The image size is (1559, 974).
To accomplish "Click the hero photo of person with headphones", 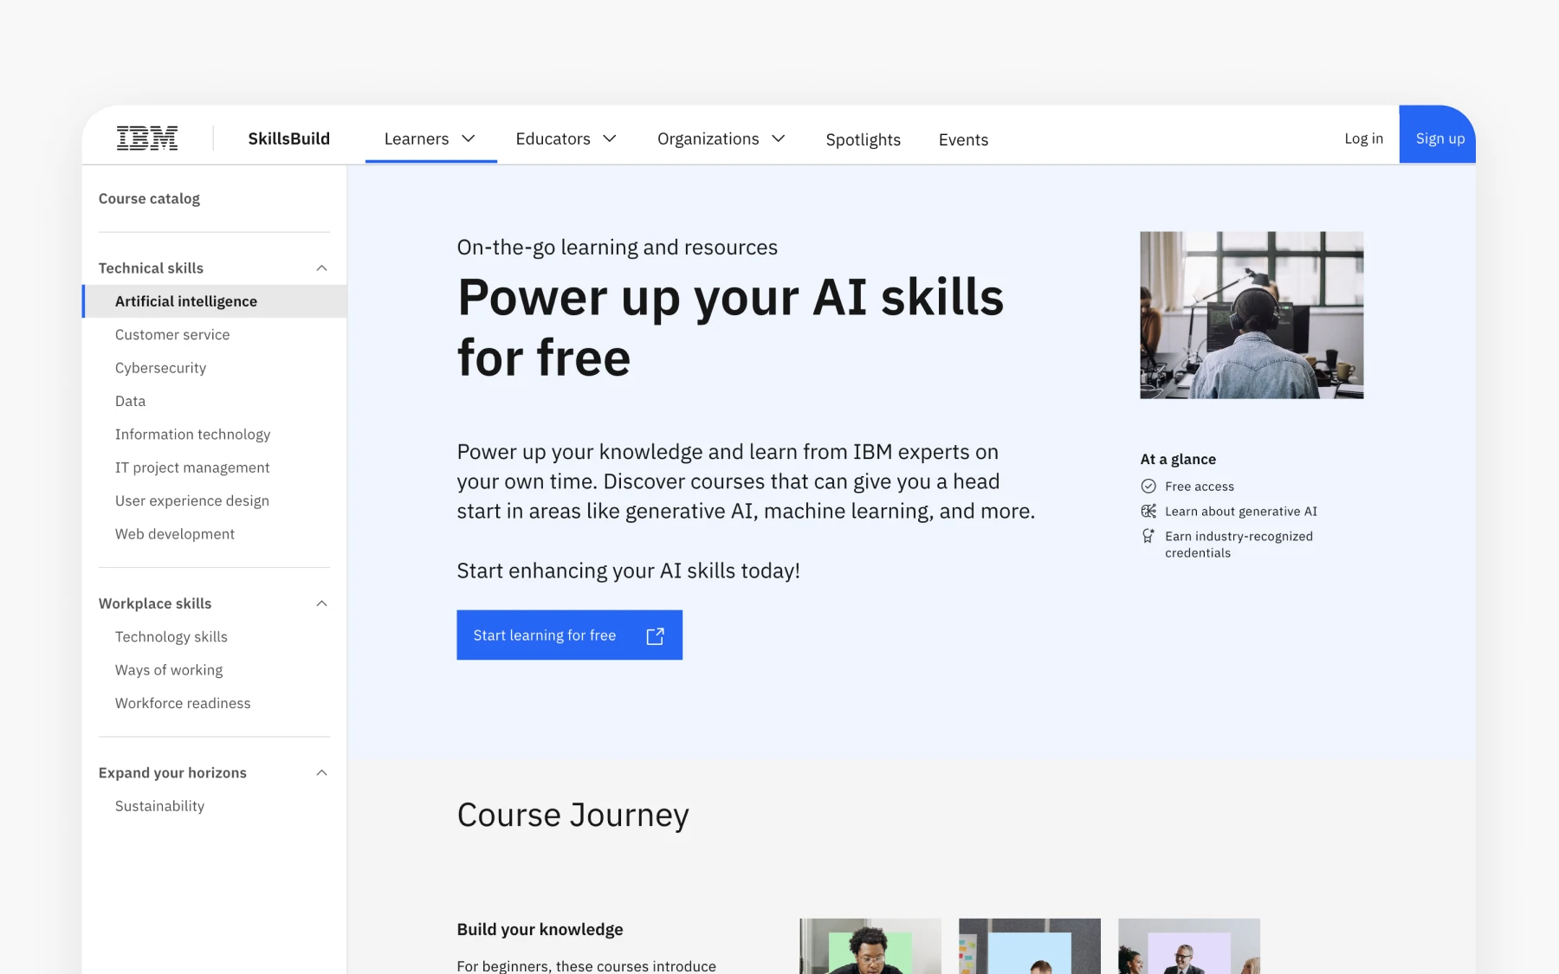I will click(x=1252, y=315).
